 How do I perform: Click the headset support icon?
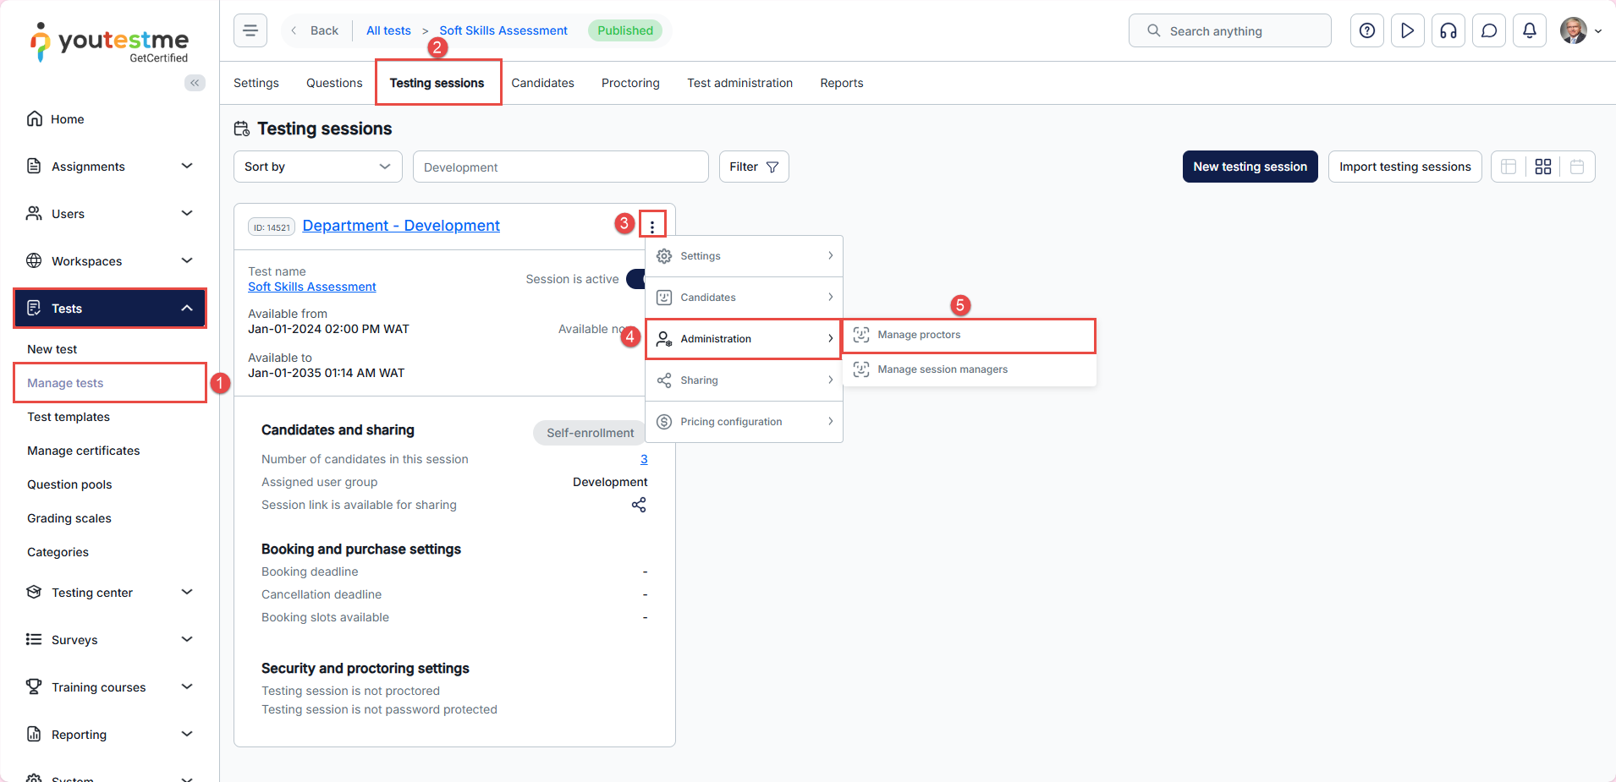(x=1448, y=31)
